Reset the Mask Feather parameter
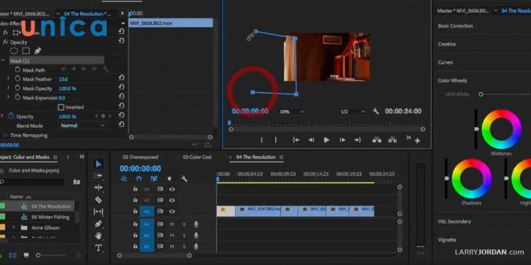The height and width of the screenshot is (265, 531). (x=121, y=79)
